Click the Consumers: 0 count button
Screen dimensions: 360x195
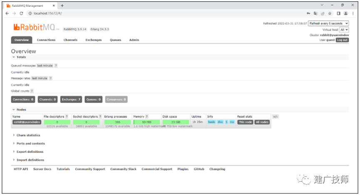pyautogui.click(x=116, y=100)
